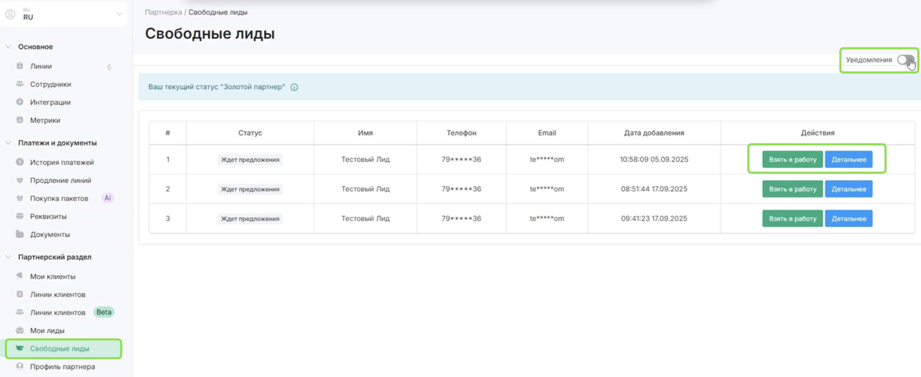Click the Линии sidebar icon
This screenshot has height=377, width=921.
(x=20, y=66)
